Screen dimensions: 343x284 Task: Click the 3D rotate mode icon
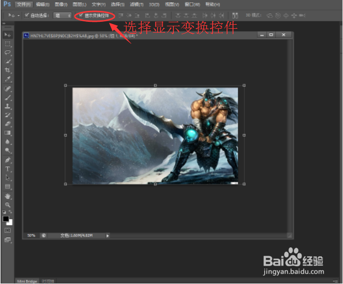[x=270, y=15]
